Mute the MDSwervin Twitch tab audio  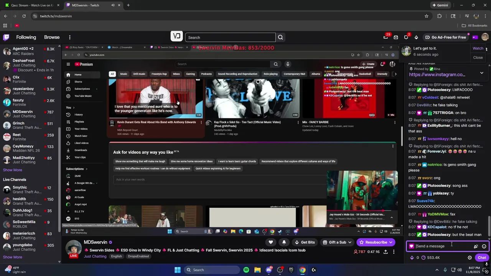point(113,5)
